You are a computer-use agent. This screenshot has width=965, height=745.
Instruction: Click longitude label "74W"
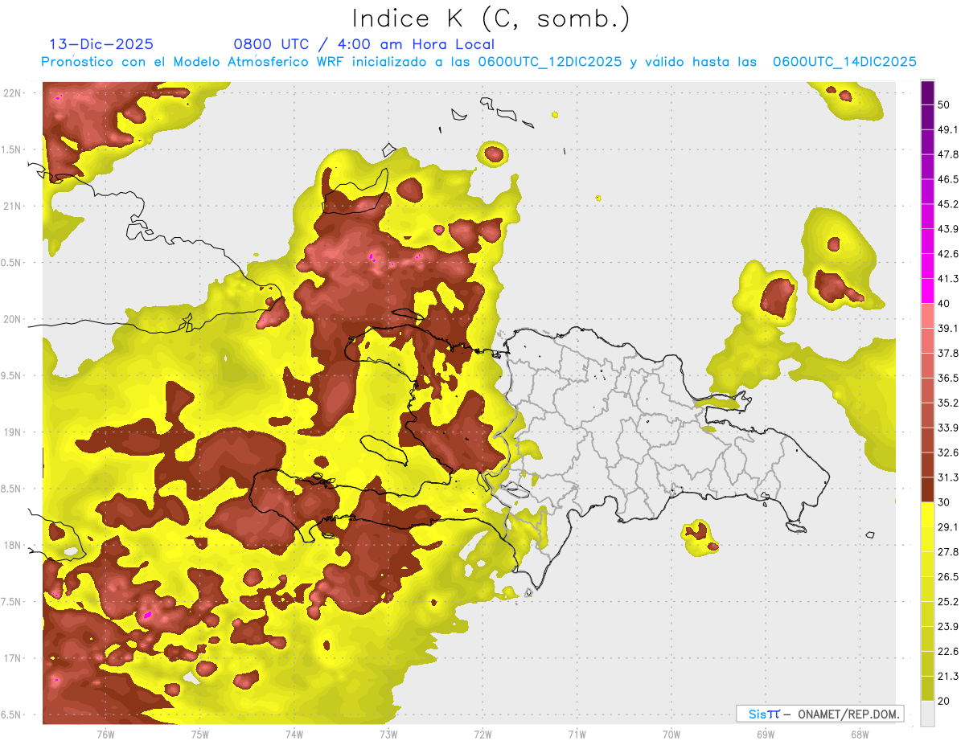point(294,734)
